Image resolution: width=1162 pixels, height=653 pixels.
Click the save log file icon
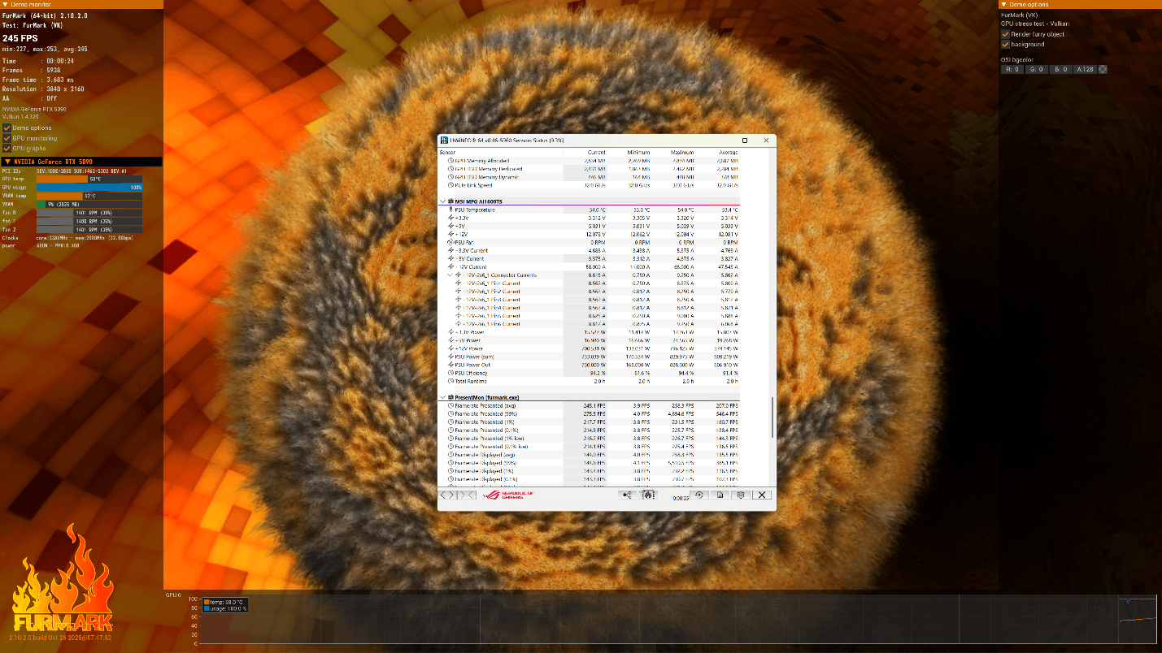coord(720,495)
